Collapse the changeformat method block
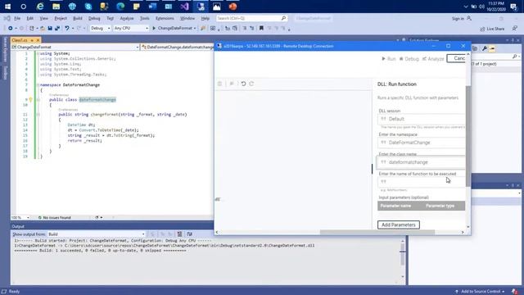524x295 pixels. [38, 115]
